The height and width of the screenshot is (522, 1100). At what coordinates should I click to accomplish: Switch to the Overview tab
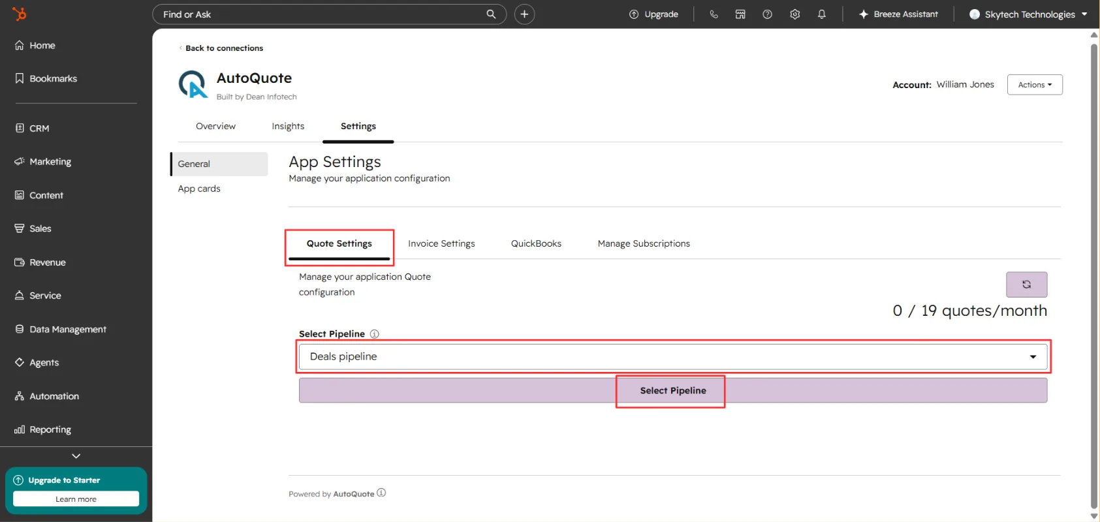(215, 127)
